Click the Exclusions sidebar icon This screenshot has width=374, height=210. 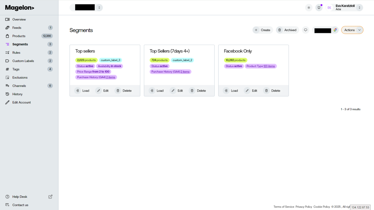[7, 78]
